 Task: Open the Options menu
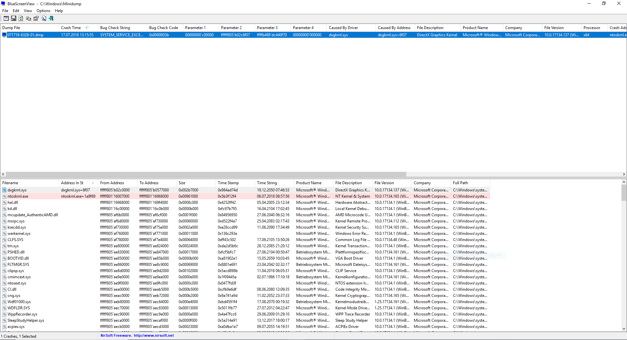point(43,11)
